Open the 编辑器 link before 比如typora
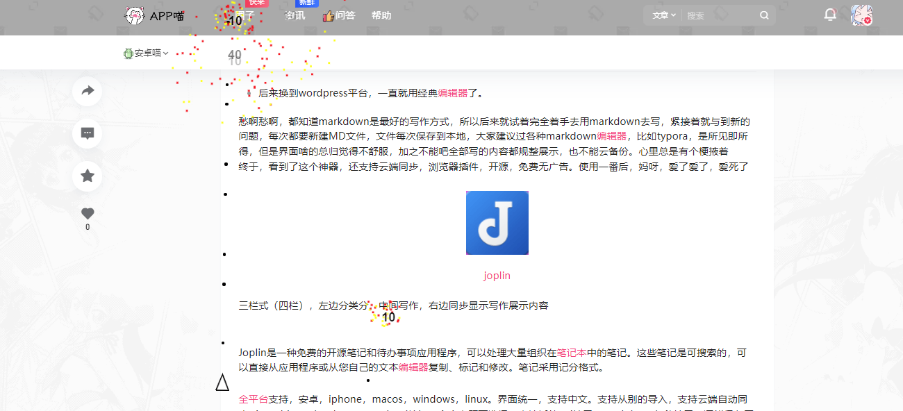Viewport: 903px width, 411px height. coord(611,136)
